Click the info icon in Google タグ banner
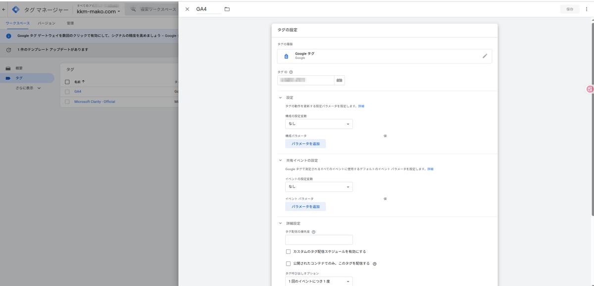 8,36
